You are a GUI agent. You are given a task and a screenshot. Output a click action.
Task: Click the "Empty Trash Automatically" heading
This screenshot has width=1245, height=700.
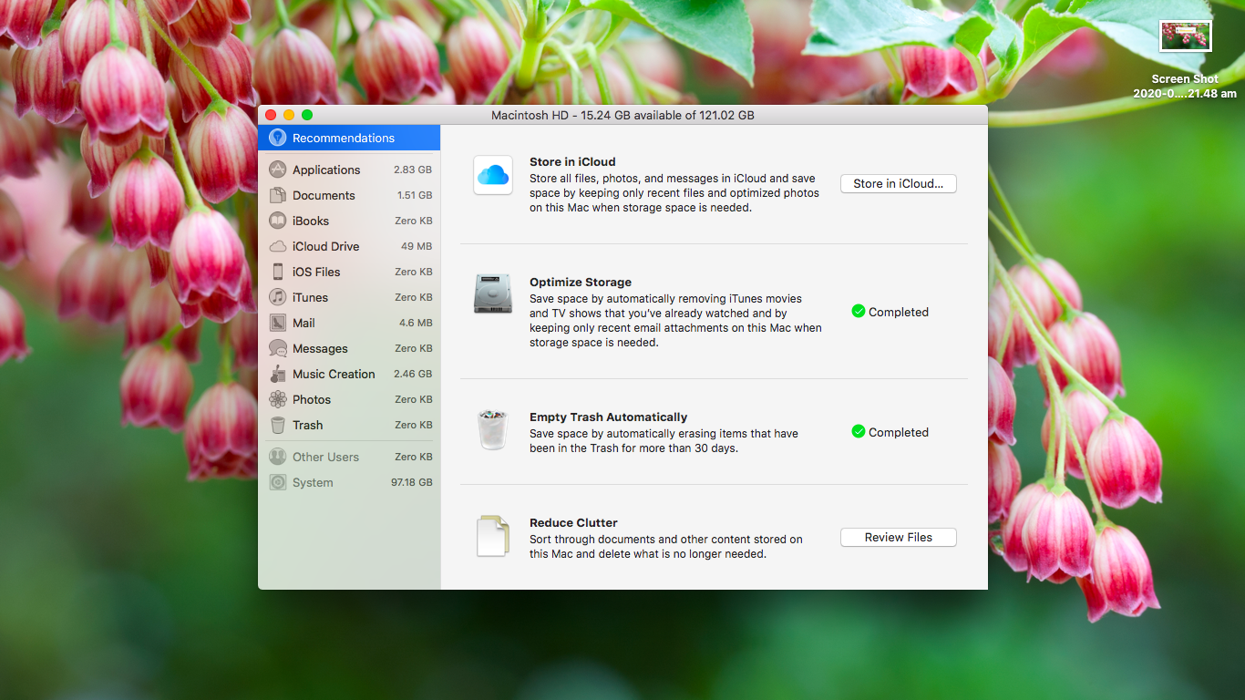coord(609,417)
